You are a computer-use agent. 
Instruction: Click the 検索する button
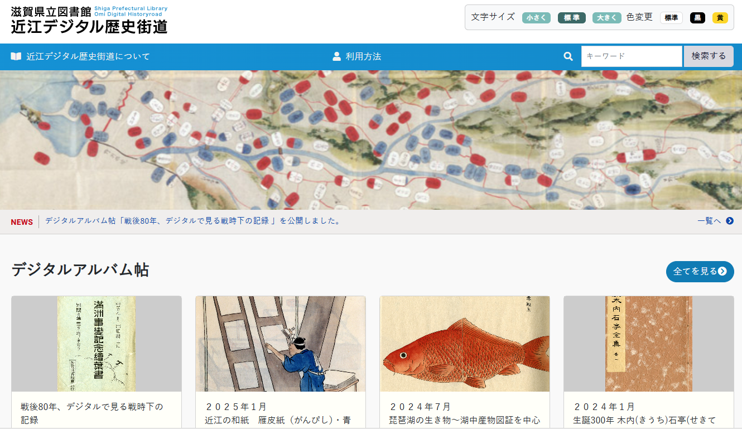(x=709, y=56)
